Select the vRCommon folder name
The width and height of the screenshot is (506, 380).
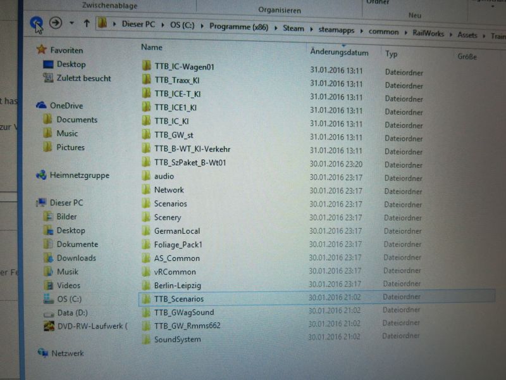coord(175,272)
